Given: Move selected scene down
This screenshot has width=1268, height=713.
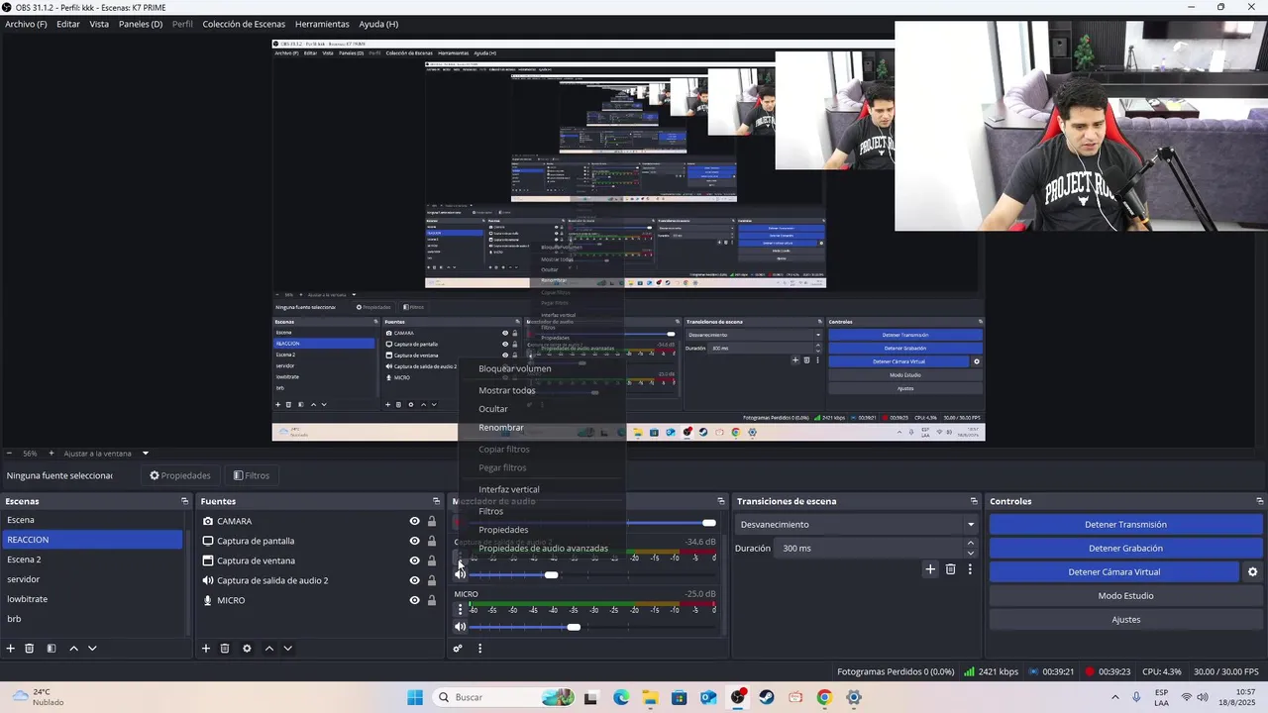Looking at the screenshot, I should coord(92,649).
